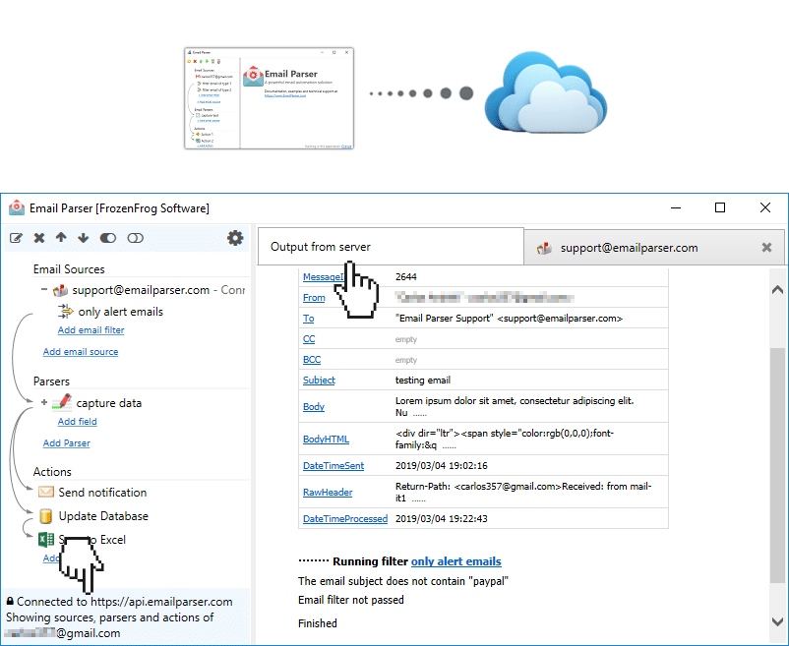Click the dark filled toggle icon in the toolbar
Image resolution: width=789 pixels, height=646 pixels.
pyautogui.click(x=107, y=238)
